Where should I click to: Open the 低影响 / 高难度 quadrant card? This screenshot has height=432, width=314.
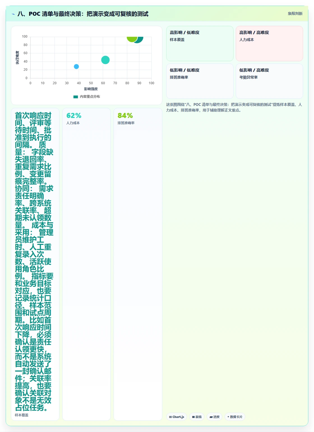point(269,81)
